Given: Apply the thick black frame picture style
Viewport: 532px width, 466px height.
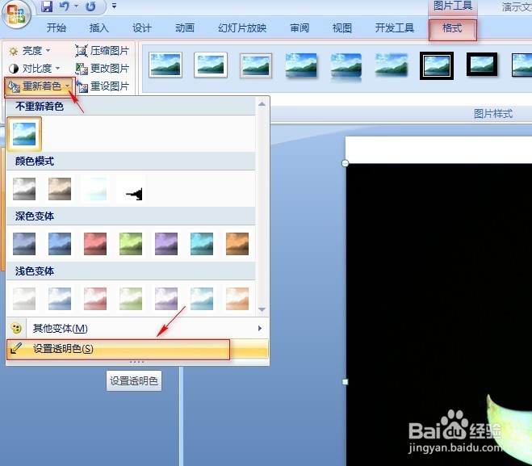Looking at the screenshot, I should [x=482, y=64].
